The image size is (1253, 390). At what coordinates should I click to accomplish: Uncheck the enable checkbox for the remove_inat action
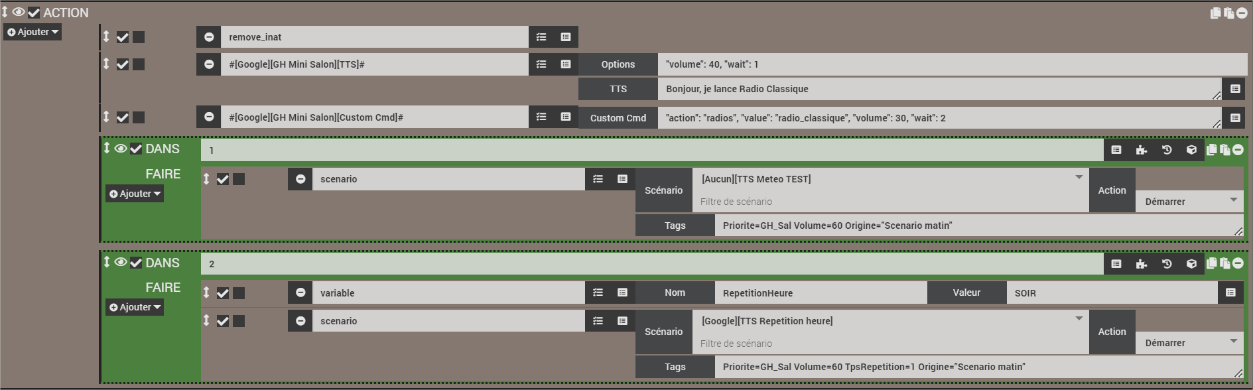pos(123,37)
